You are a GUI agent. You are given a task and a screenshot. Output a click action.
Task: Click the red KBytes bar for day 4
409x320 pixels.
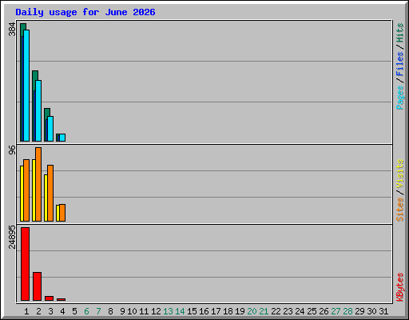coord(61,299)
